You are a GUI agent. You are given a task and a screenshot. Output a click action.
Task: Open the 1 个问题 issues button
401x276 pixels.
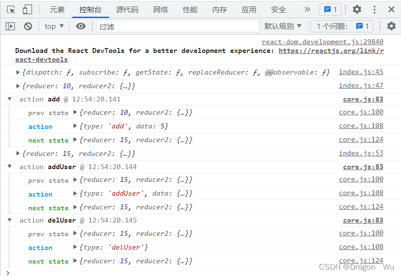[342, 26]
